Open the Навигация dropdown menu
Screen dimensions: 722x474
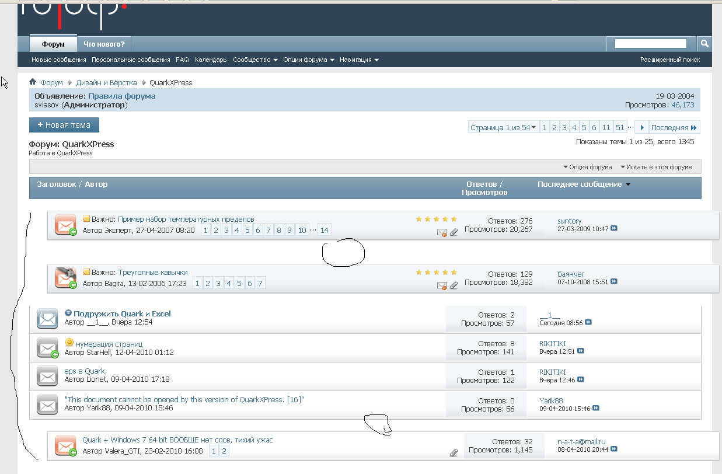pyautogui.click(x=359, y=60)
